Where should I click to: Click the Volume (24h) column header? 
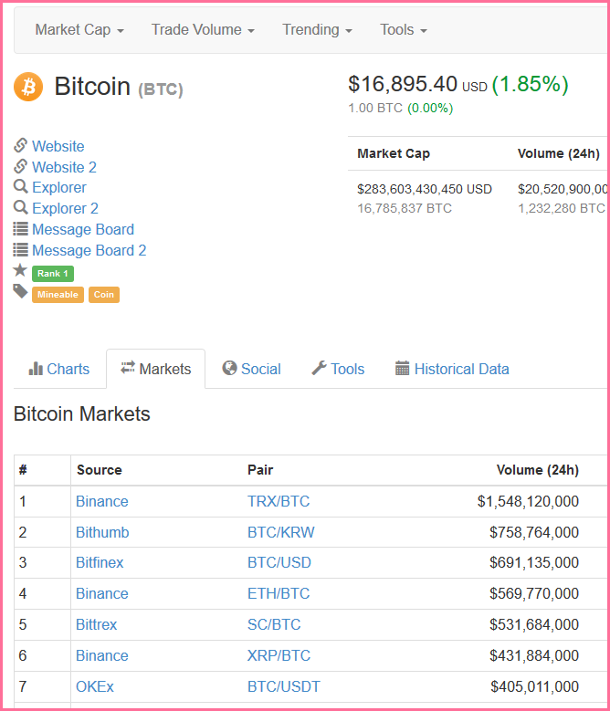click(537, 470)
